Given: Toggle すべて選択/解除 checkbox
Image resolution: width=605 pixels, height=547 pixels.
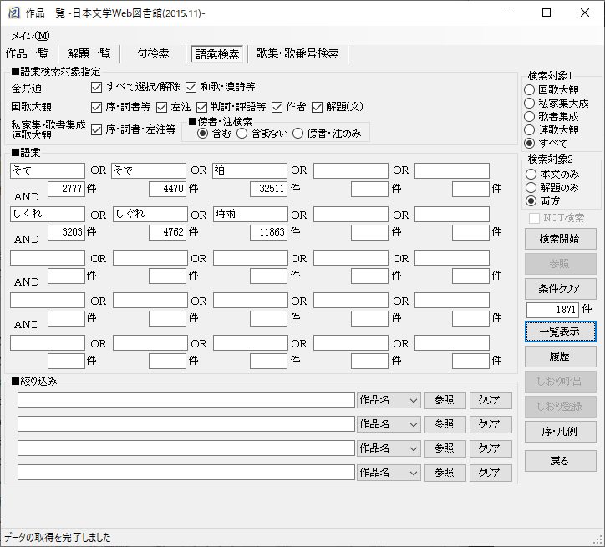Looking at the screenshot, I should (96, 87).
